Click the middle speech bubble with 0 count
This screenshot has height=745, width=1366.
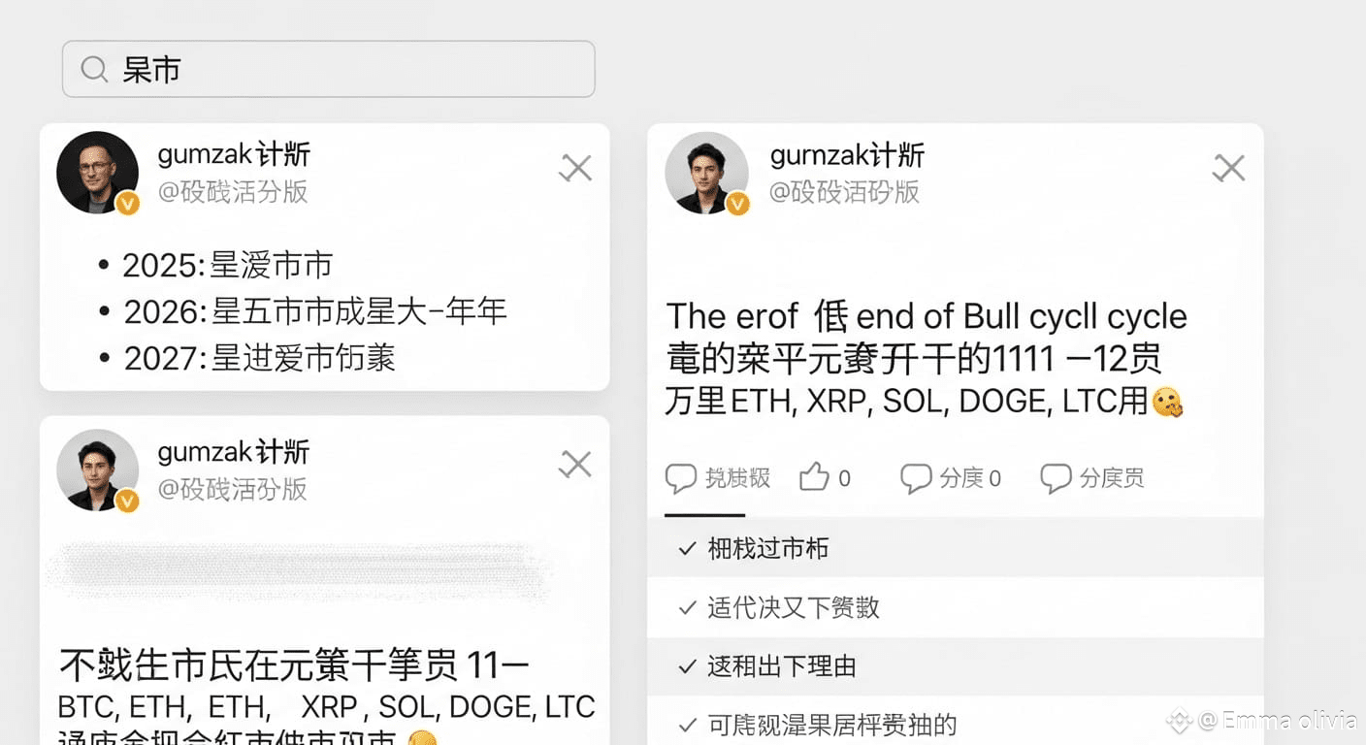pos(916,477)
